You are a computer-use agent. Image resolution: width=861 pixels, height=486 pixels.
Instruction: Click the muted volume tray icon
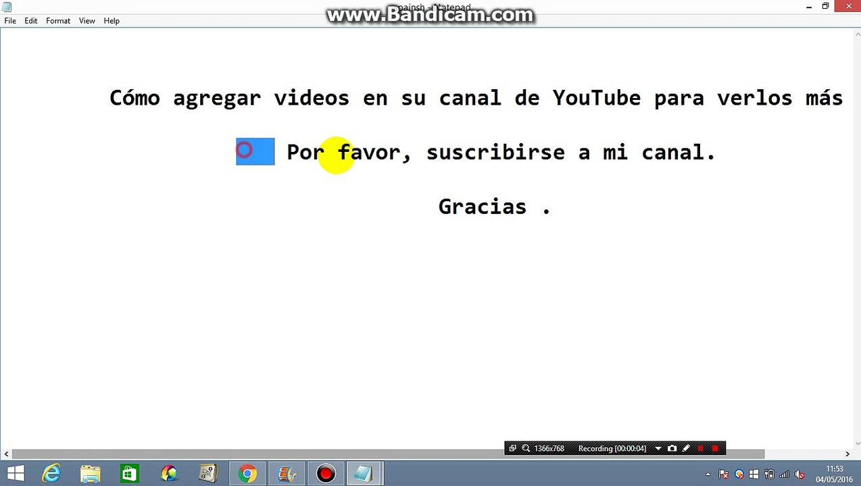[x=800, y=475]
